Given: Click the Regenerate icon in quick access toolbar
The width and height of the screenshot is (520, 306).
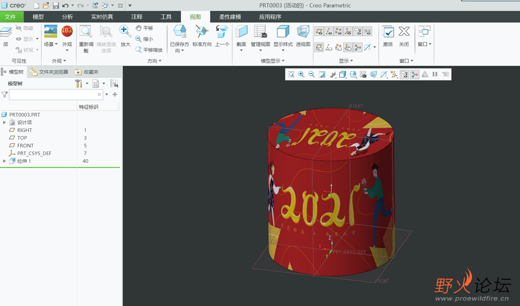Looking at the screenshot, I should (95, 6).
